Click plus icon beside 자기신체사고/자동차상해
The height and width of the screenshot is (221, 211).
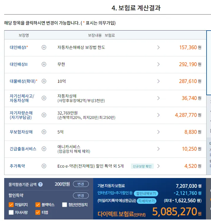tap(44, 98)
